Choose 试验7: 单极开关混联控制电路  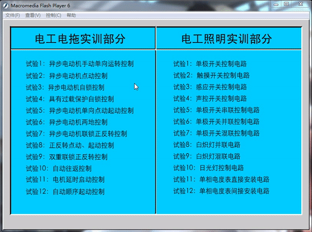216,133
